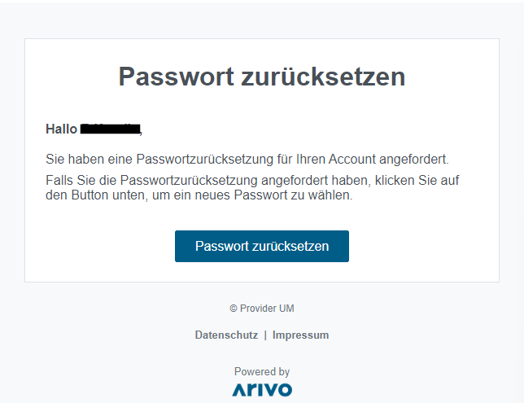Click the separator bar between footer links
Viewport: 524px width, 403px height.
click(265, 335)
